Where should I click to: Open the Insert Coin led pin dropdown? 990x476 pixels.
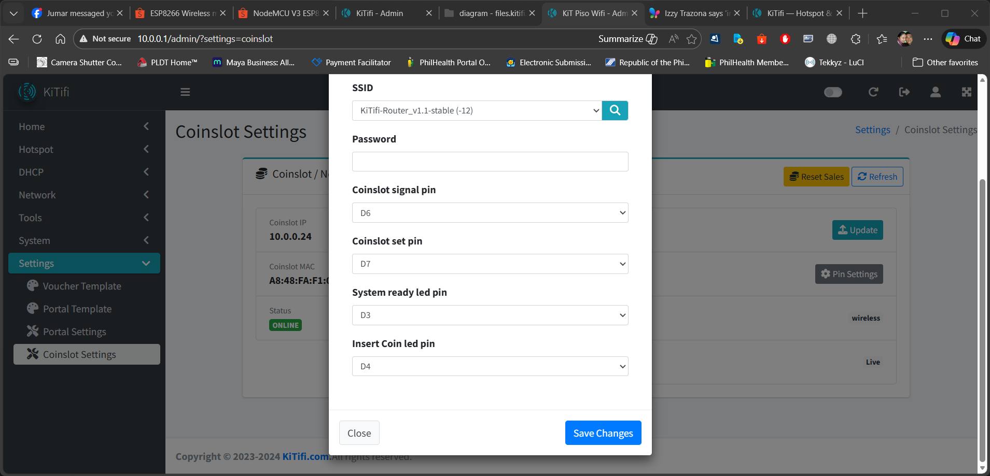tap(490, 366)
